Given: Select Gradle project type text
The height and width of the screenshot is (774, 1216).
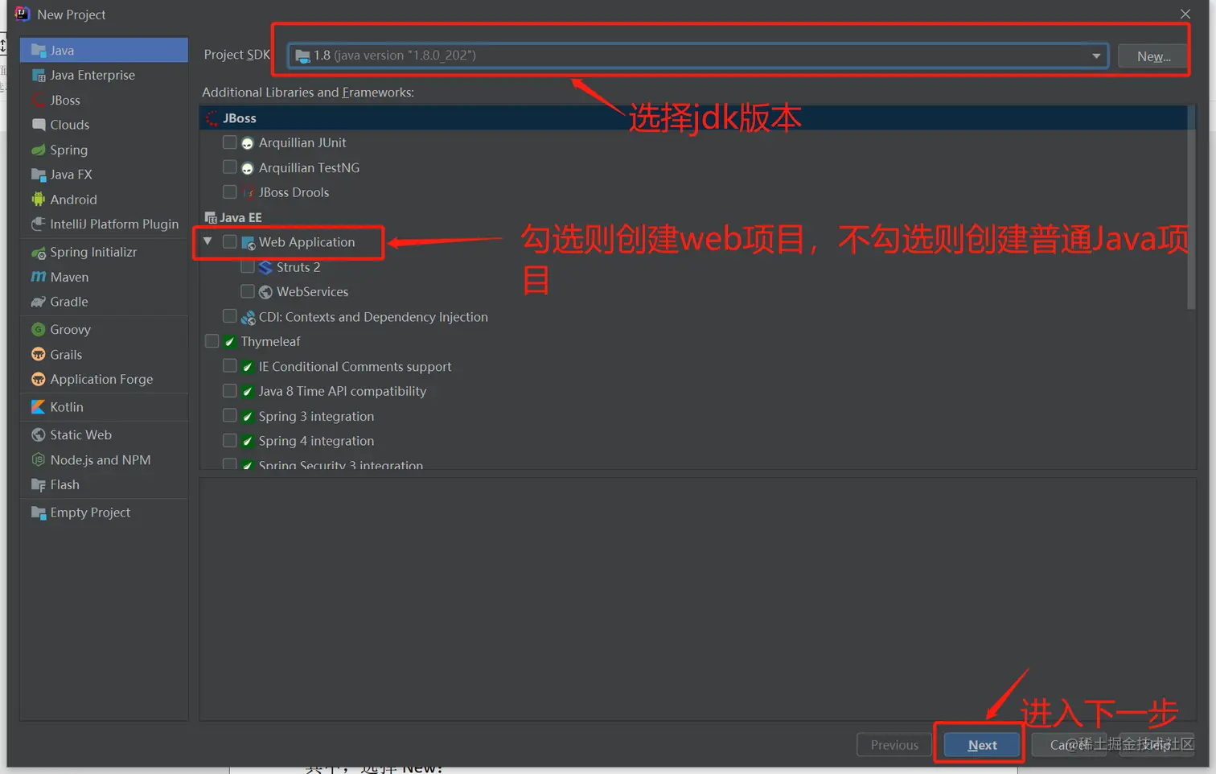Looking at the screenshot, I should click(69, 302).
